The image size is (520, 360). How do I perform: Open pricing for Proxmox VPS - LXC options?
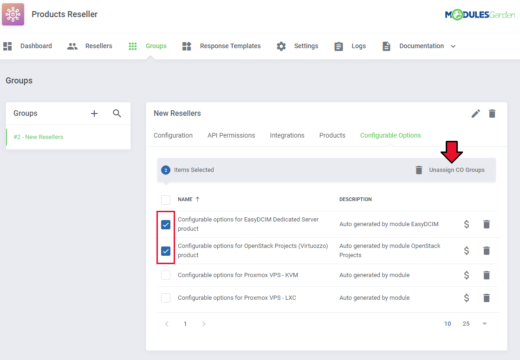pos(466,298)
